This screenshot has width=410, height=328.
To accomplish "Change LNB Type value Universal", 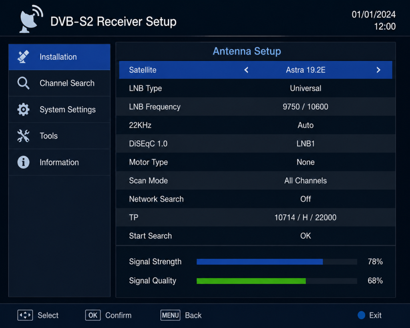I will [305, 89].
